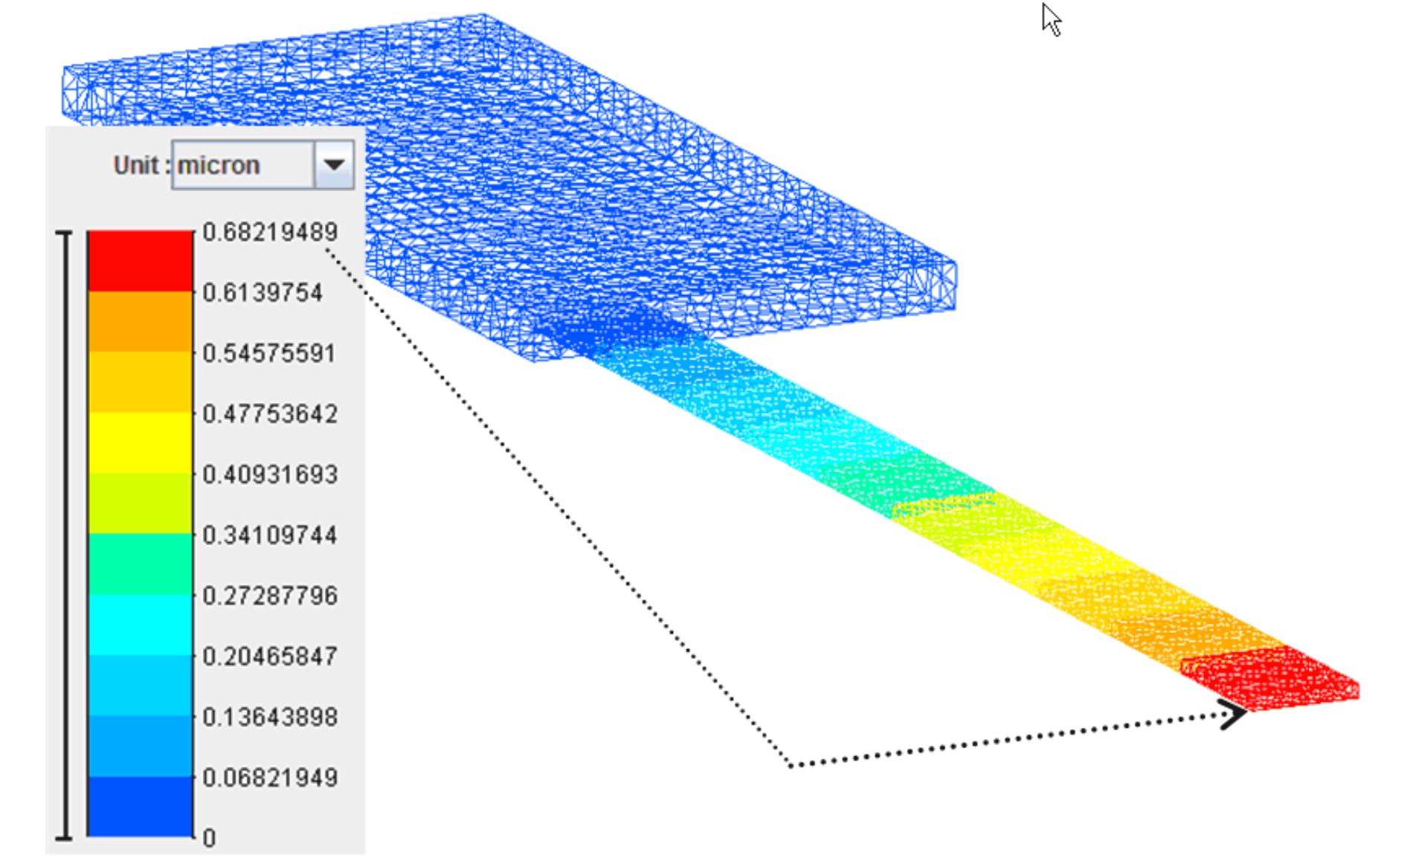Viewport: 1407px width, 867px height.
Task: Click the maximum value label 0.68219489
Action: 270,232
